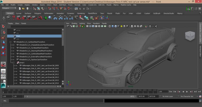The width and height of the screenshot is (202, 107).
Task: Open the Polygons menu set dropdown
Action: [x=10, y=9]
